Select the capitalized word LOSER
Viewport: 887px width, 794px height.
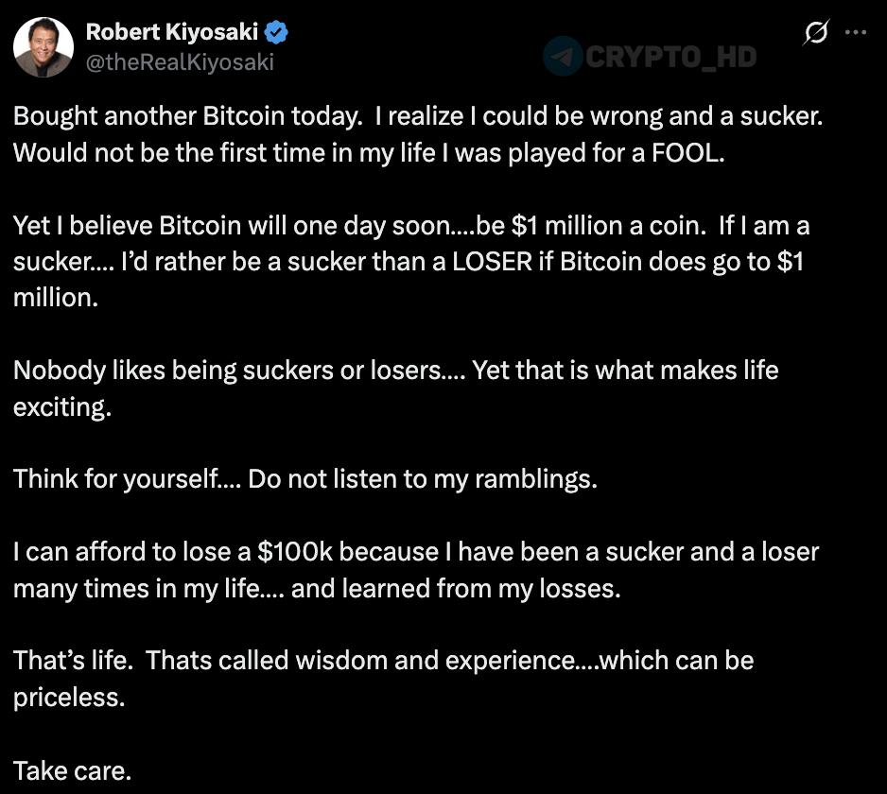[x=492, y=262]
